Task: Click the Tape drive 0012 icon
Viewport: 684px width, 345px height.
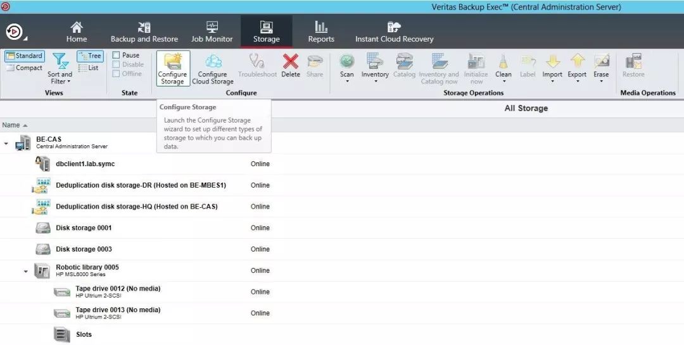Action: point(62,292)
